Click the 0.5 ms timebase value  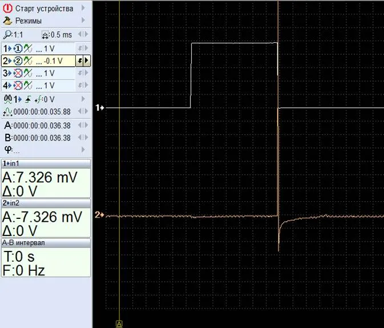coord(61,35)
